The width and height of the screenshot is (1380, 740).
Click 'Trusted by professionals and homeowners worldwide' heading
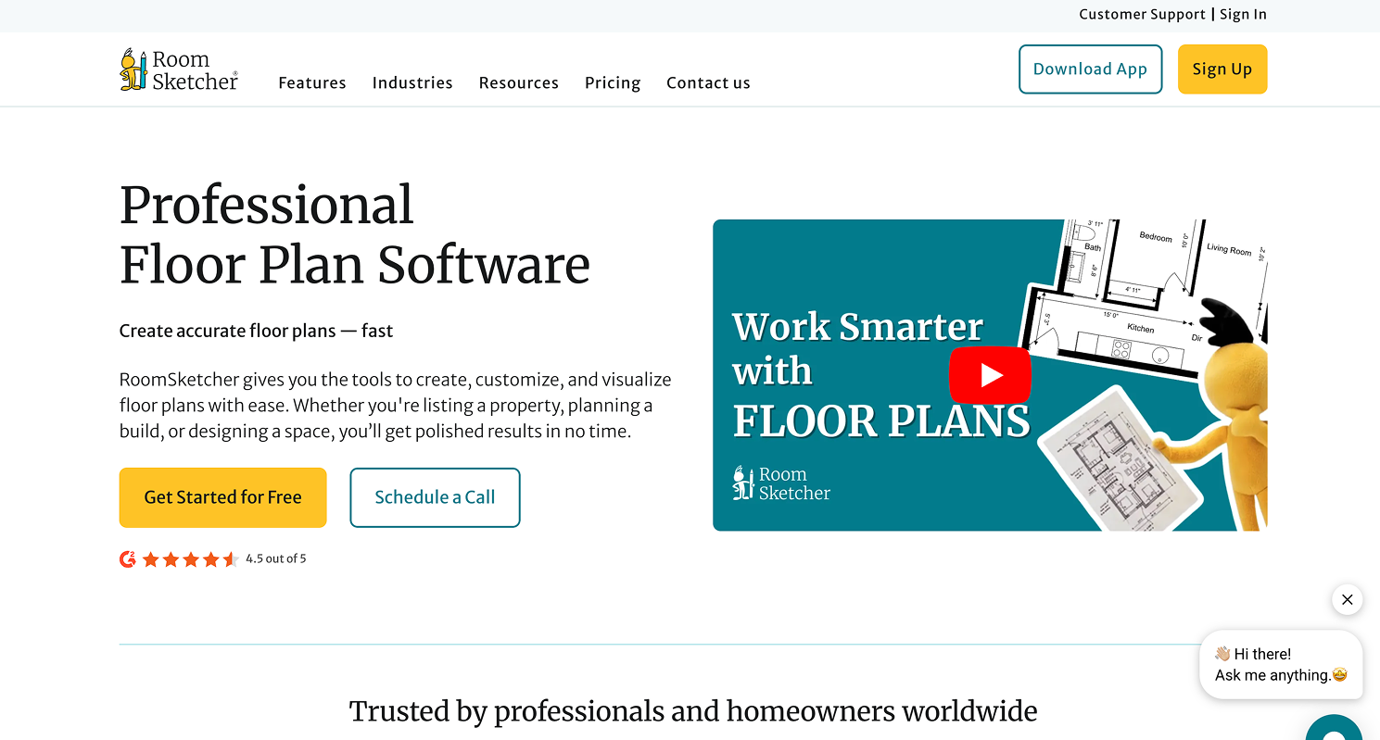pos(693,711)
